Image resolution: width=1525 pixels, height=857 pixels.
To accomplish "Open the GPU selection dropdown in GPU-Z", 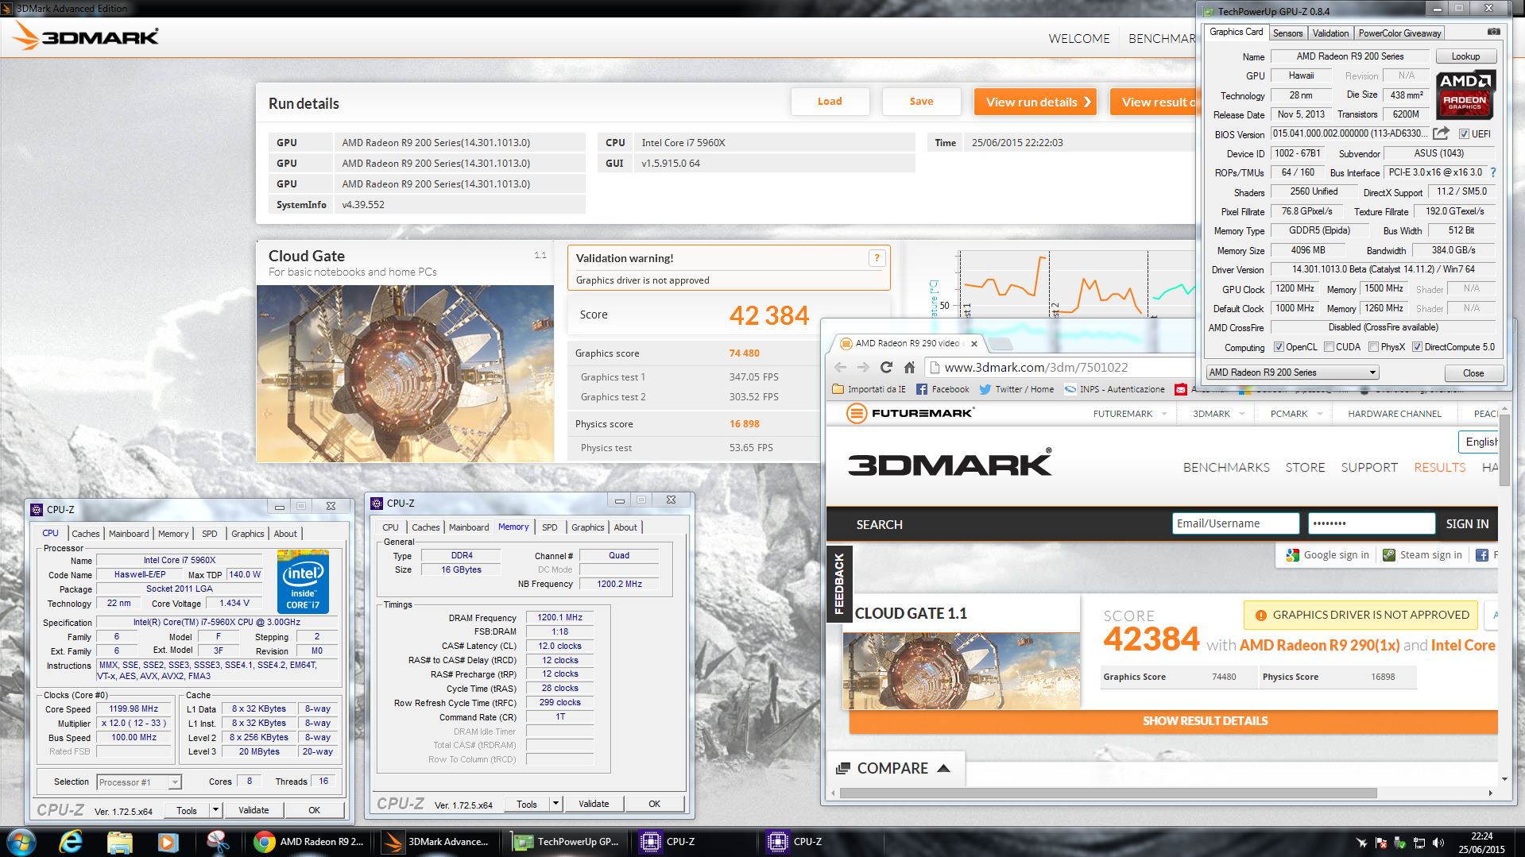I will pos(1292,373).
